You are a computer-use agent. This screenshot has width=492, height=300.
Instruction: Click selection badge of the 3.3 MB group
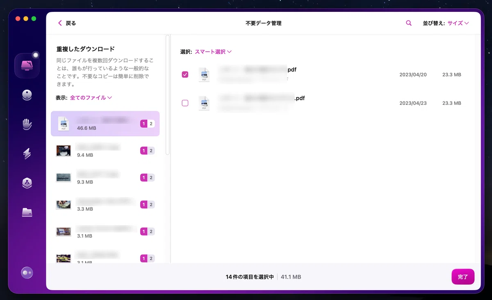coord(147,205)
